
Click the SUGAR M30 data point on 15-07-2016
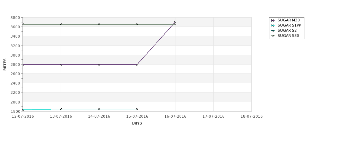137,65
